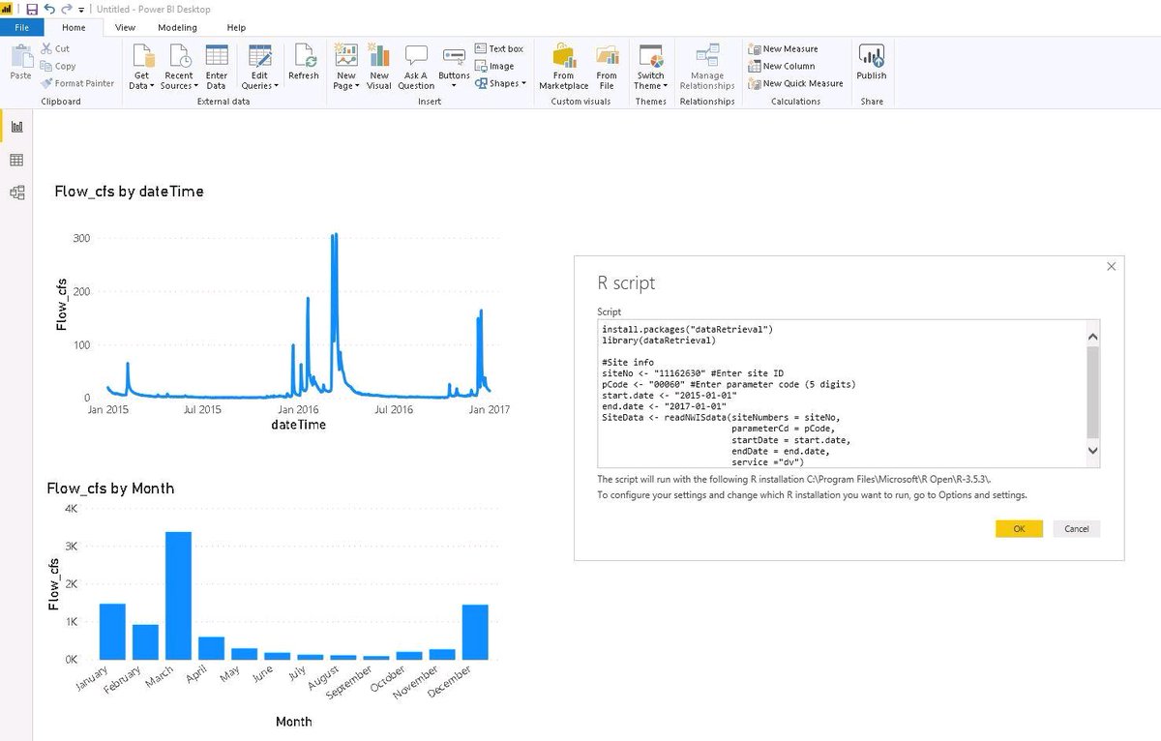The height and width of the screenshot is (741, 1161).
Task: Click the January bar in the bar chart
Action: 112,632
